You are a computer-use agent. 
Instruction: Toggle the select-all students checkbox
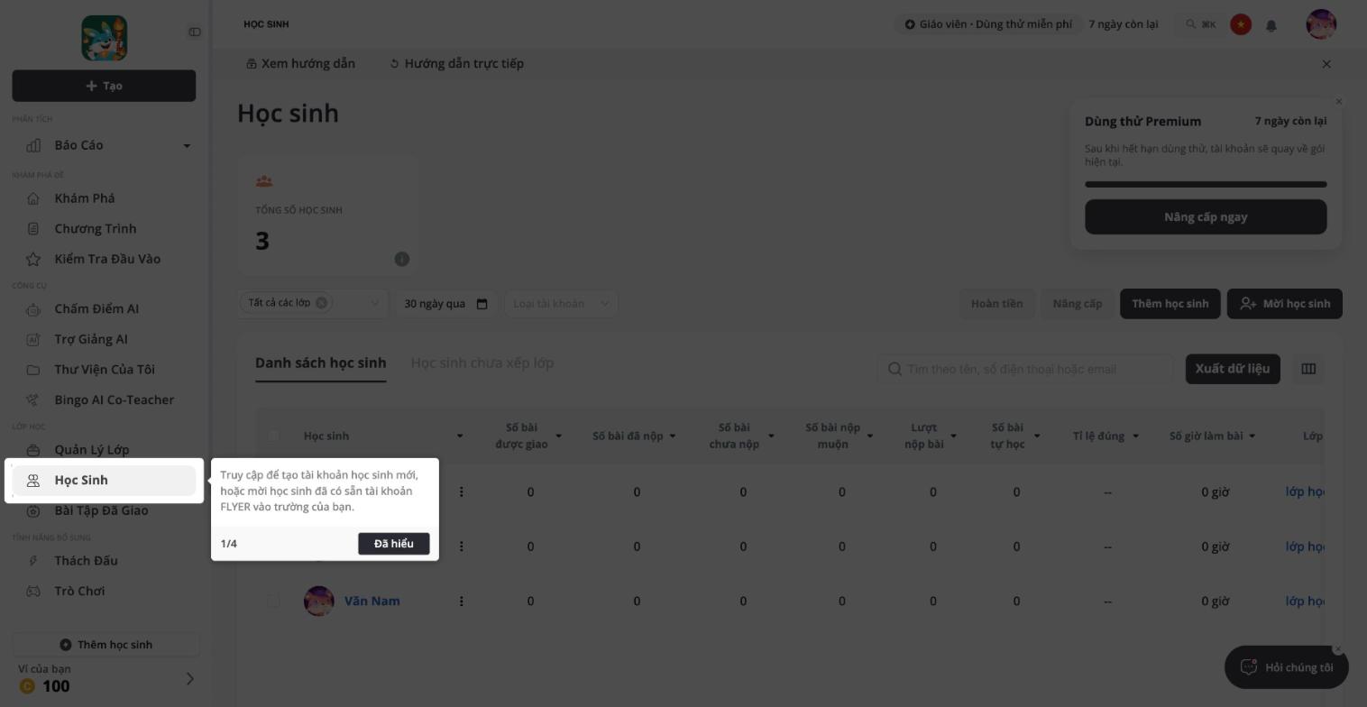273,436
